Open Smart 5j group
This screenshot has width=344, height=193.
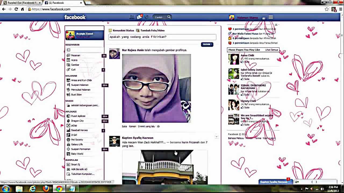coord(75,165)
